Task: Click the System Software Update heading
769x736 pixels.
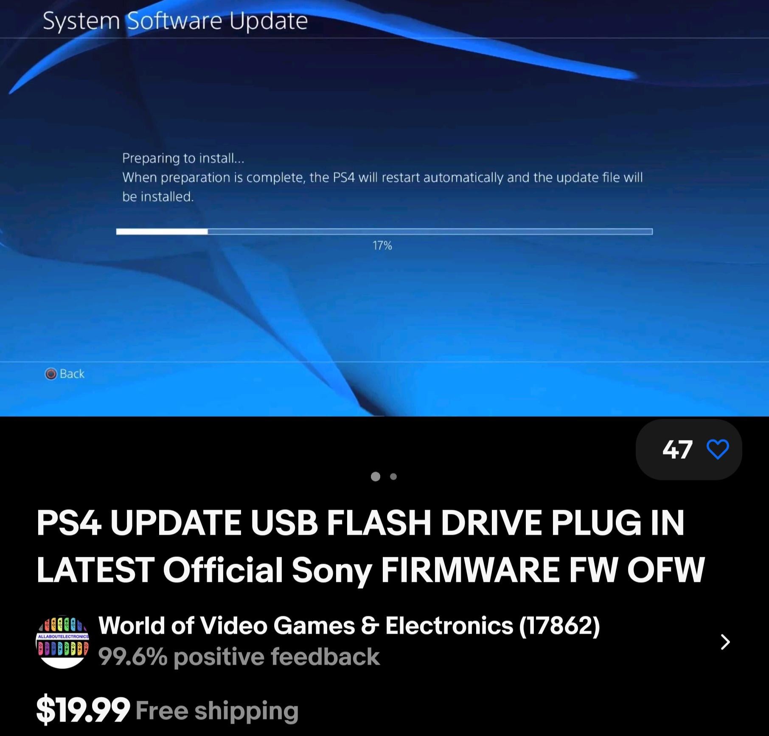Action: pyautogui.click(x=175, y=21)
